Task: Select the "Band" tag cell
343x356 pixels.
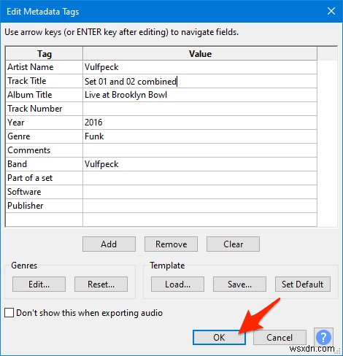Action: coord(44,164)
